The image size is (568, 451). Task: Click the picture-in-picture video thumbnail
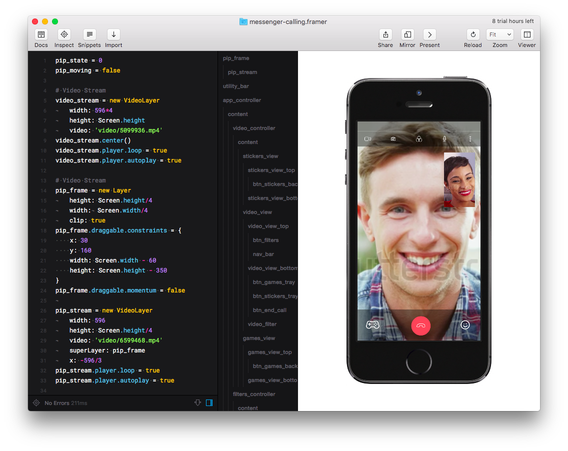click(459, 179)
